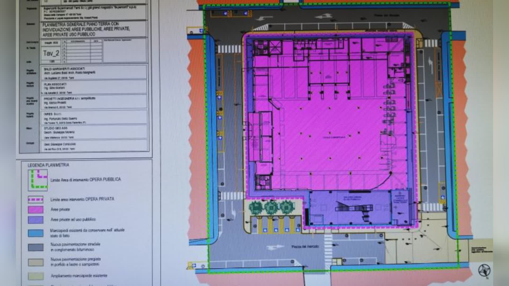Click 'Nuova pavimentazione pregiata in porfido' text

[76, 262]
